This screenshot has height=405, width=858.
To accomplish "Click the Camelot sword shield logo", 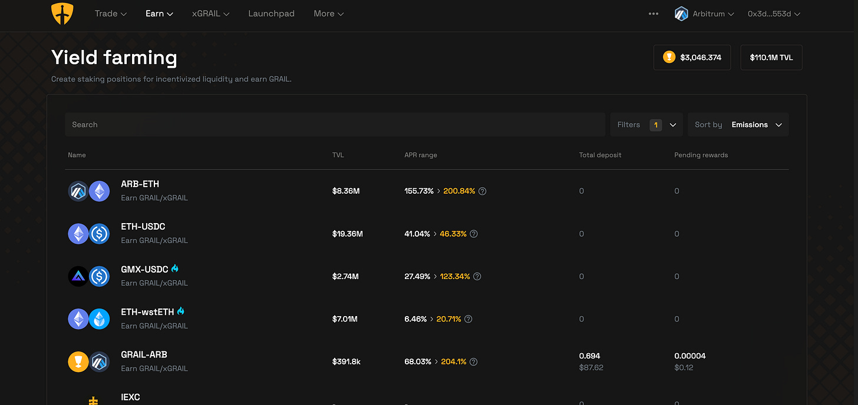I will (62, 14).
